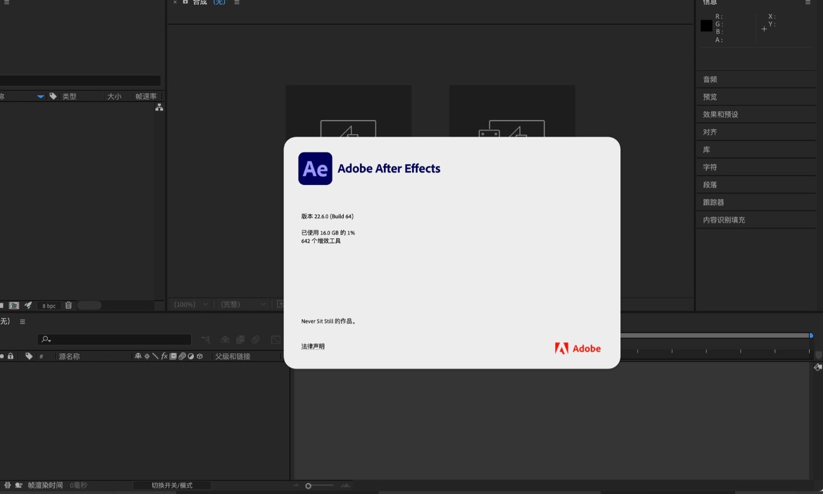Zoom out timeline with small mountain icon
The image size is (823, 494).
[x=296, y=486]
